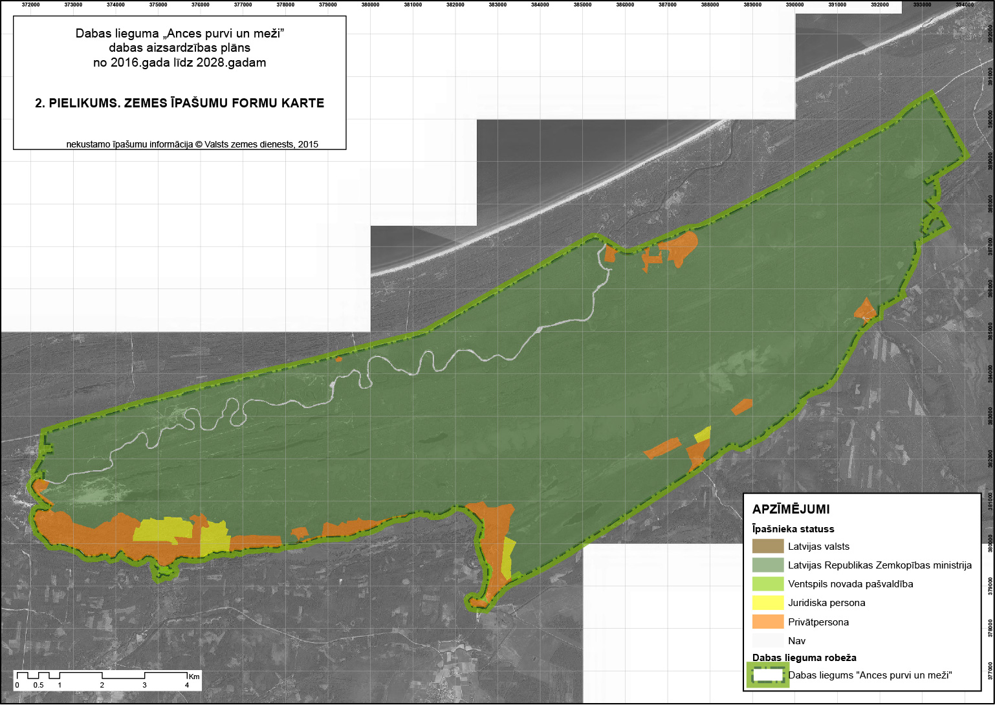This screenshot has width=995, height=705.
Task: Click the 380000 coordinate label on top axis
Action: pos(370,5)
